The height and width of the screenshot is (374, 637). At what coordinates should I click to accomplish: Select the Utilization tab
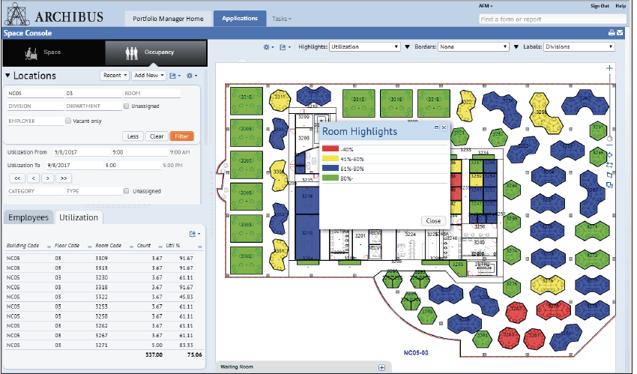[x=79, y=217]
